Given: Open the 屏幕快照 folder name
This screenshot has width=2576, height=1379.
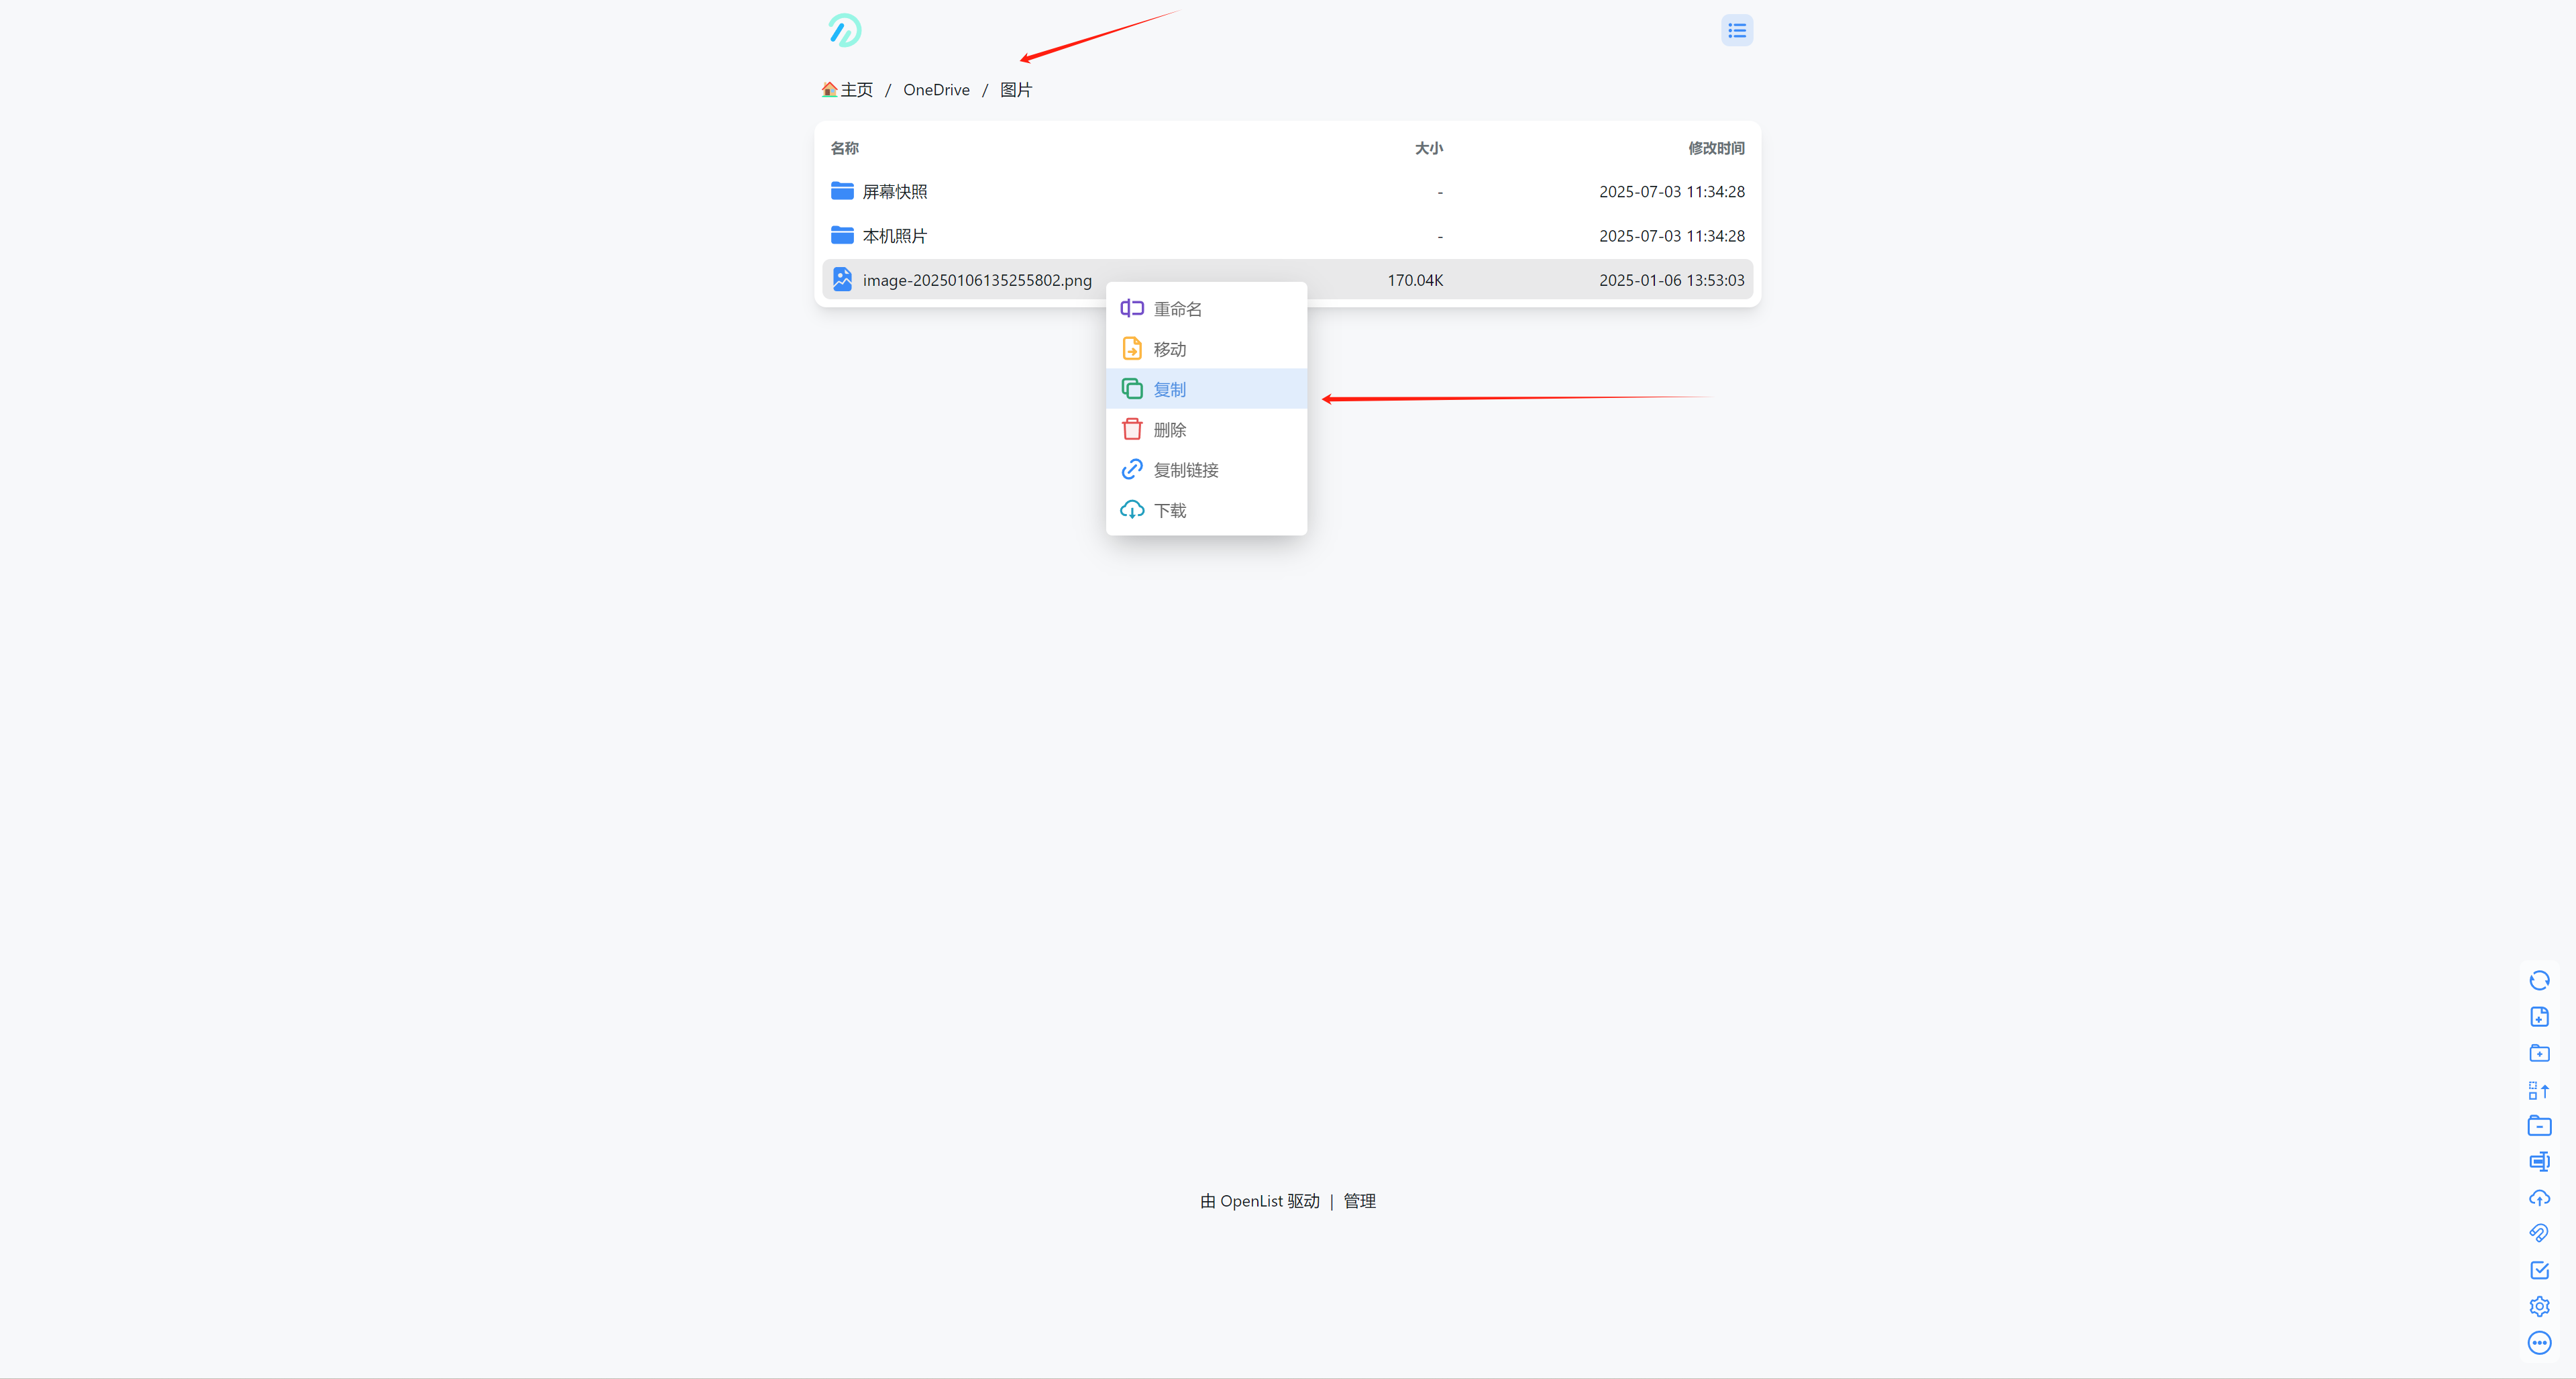Looking at the screenshot, I should pos(895,192).
